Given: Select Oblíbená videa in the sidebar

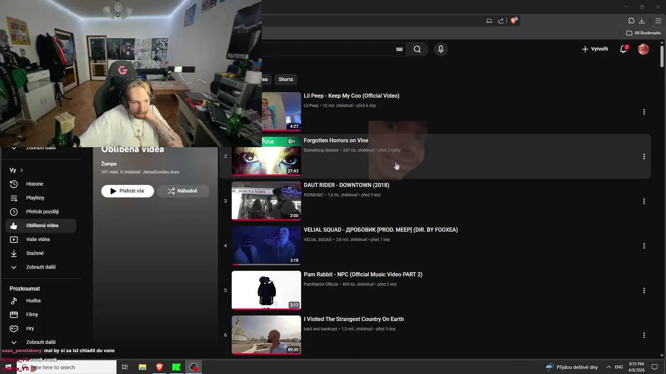Looking at the screenshot, I should click(x=41, y=225).
